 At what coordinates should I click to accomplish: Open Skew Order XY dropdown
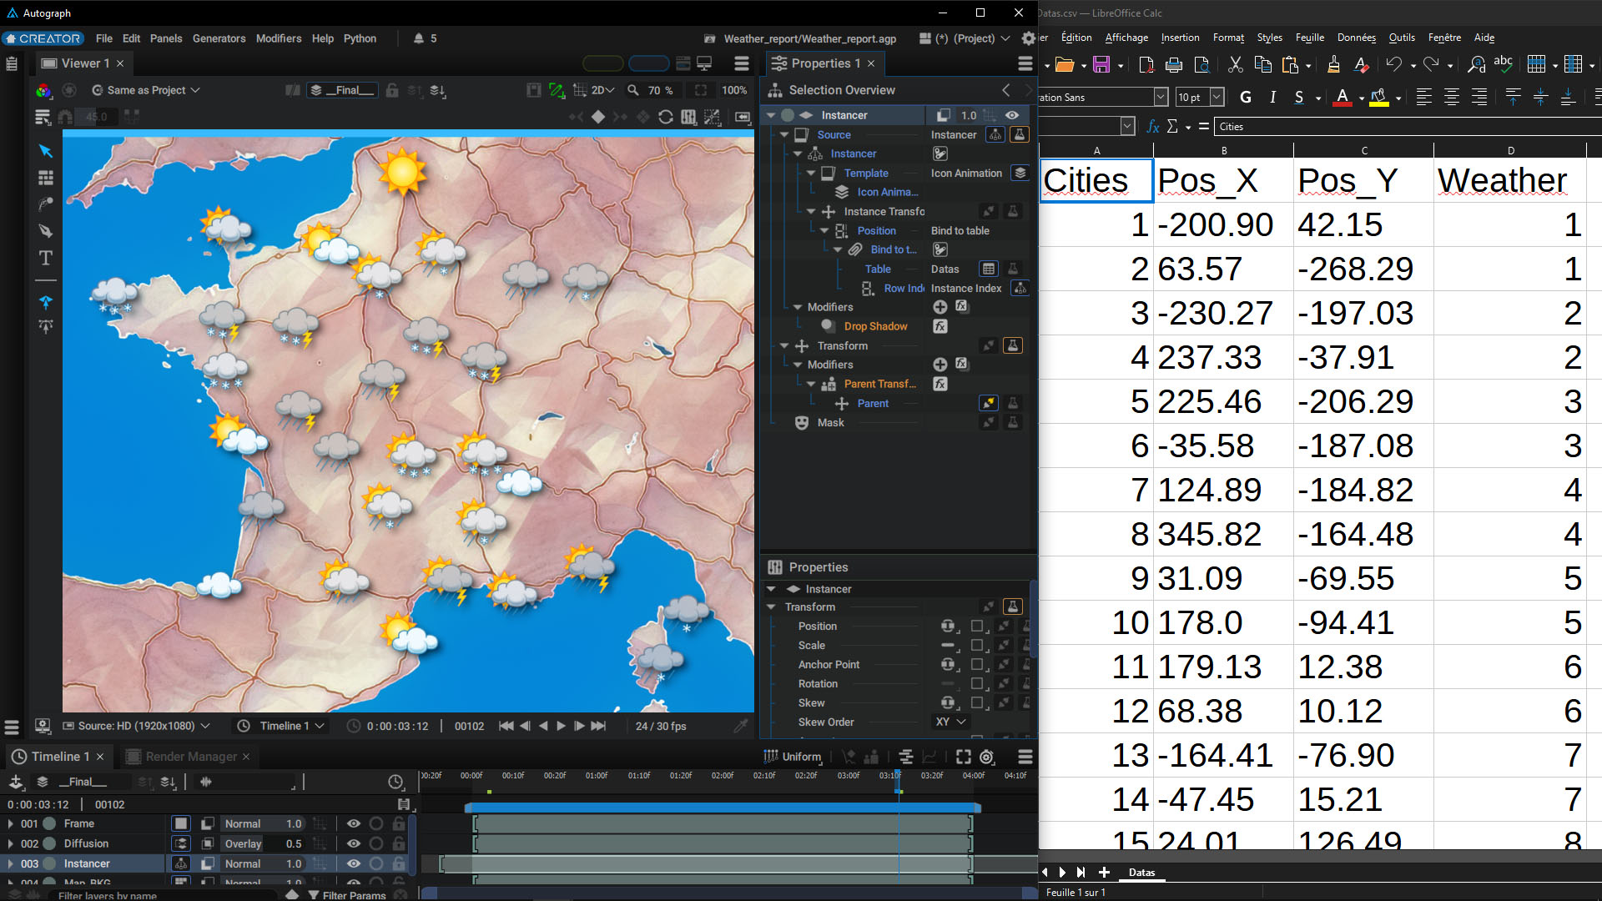coord(950,722)
